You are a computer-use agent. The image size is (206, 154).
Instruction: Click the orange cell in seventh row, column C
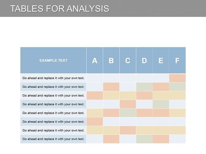128,130
